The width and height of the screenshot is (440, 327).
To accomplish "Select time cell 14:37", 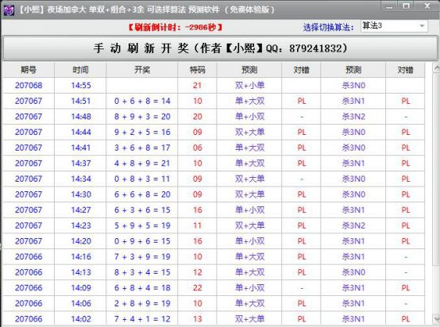I will point(81,163).
